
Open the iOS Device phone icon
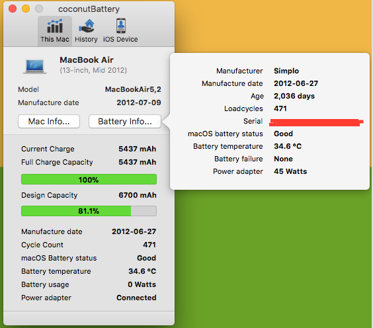point(121,26)
